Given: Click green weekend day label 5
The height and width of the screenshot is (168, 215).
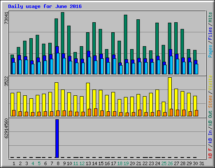Looking at the screenshot, I should [x=39, y=163].
